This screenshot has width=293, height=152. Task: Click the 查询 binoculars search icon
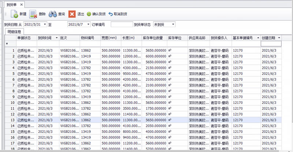click(x=53, y=14)
